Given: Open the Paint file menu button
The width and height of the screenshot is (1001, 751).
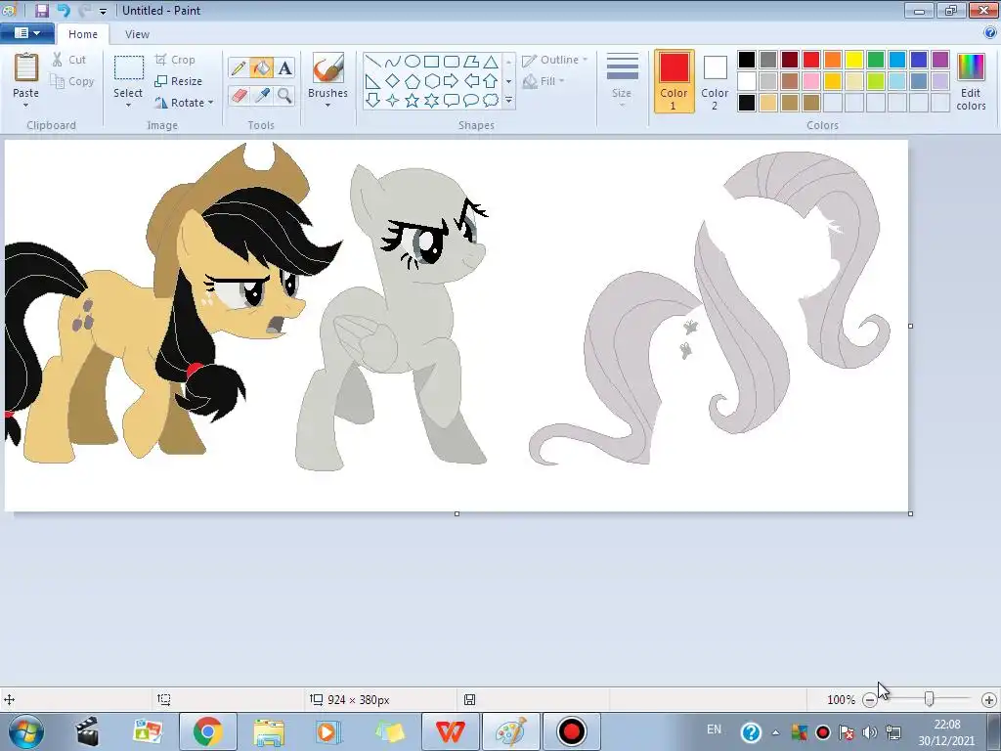Looking at the screenshot, I should 26,33.
